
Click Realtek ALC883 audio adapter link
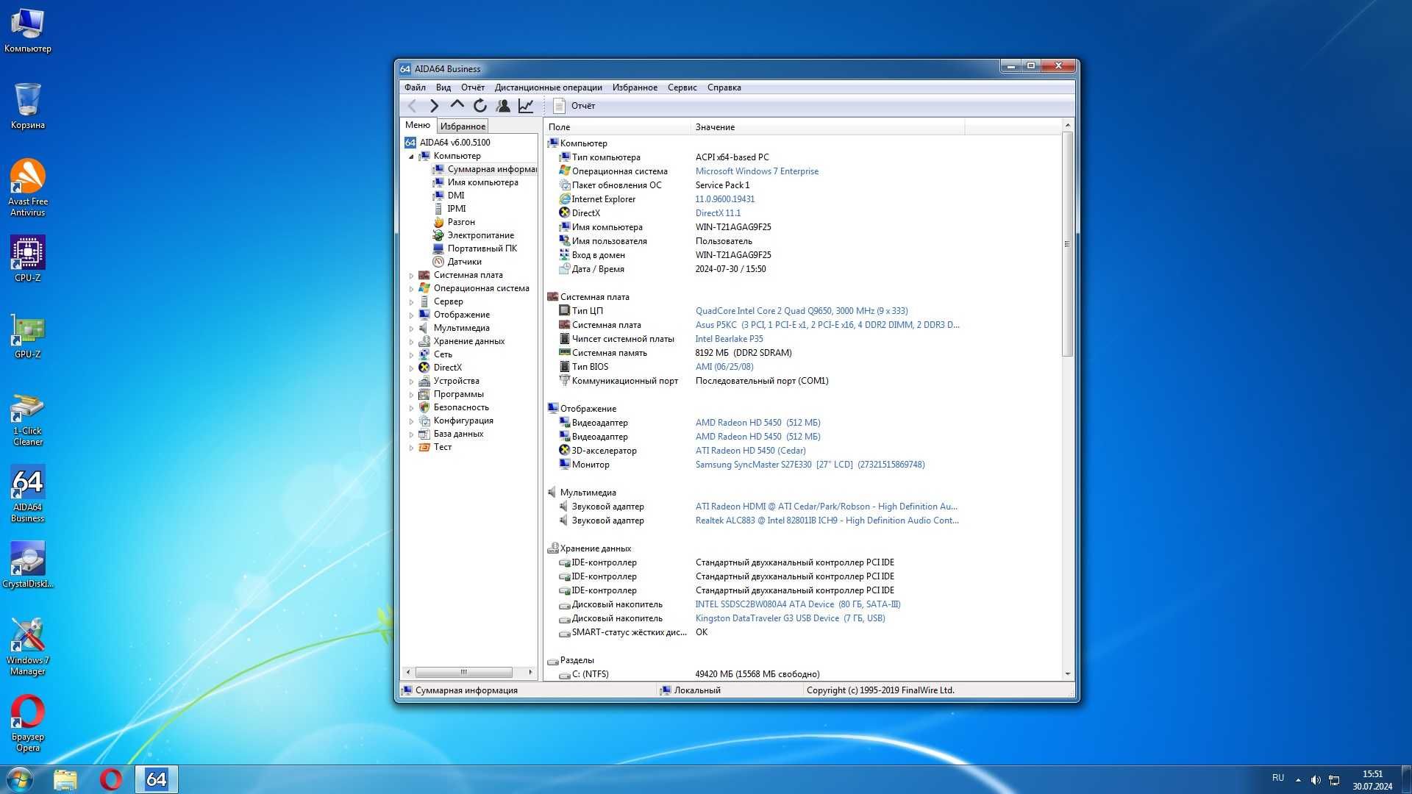(827, 521)
